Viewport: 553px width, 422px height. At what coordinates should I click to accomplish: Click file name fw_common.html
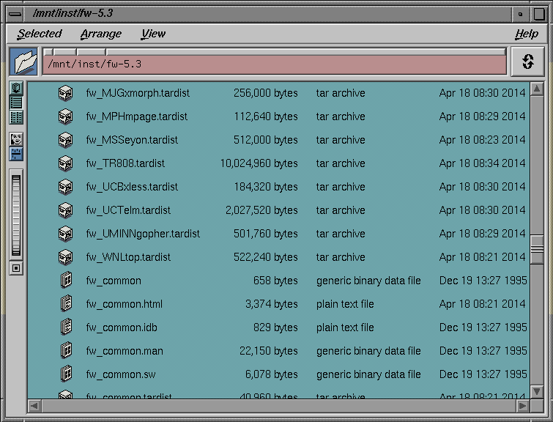(x=124, y=304)
